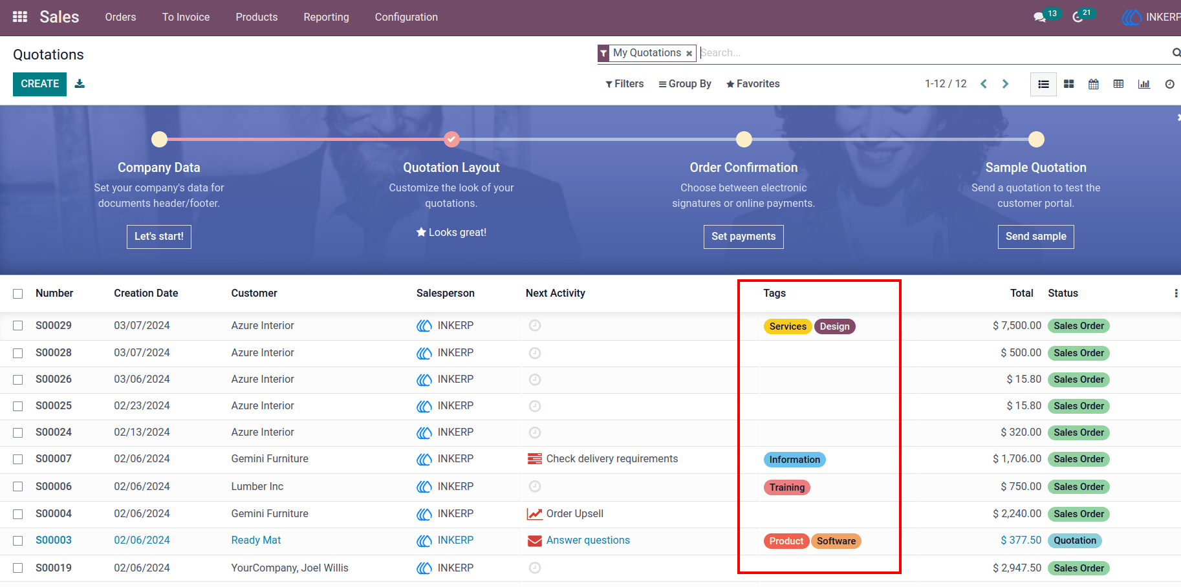
Task: Open the Reporting menu
Action: click(326, 17)
